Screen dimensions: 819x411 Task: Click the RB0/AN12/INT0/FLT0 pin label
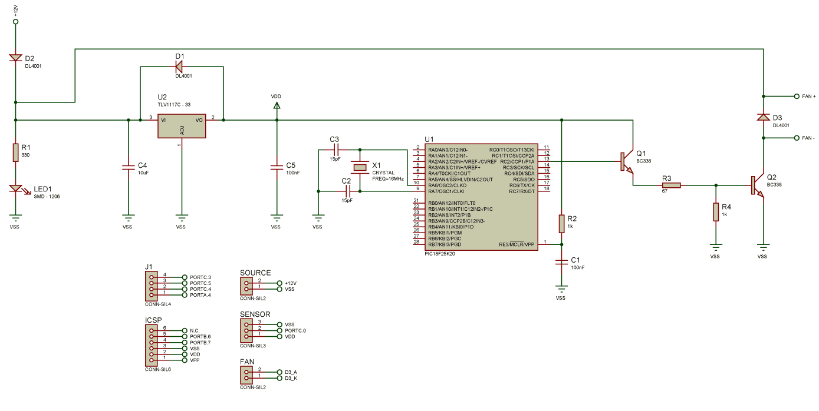point(452,203)
